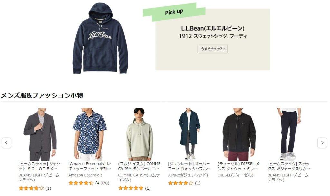330x196 pixels.
Task: Select the Amazon Essentials patterned shirt image
Action: coord(90,134)
